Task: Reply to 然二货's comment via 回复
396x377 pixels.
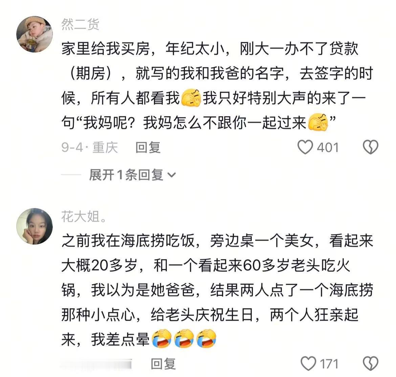Action: (148, 147)
